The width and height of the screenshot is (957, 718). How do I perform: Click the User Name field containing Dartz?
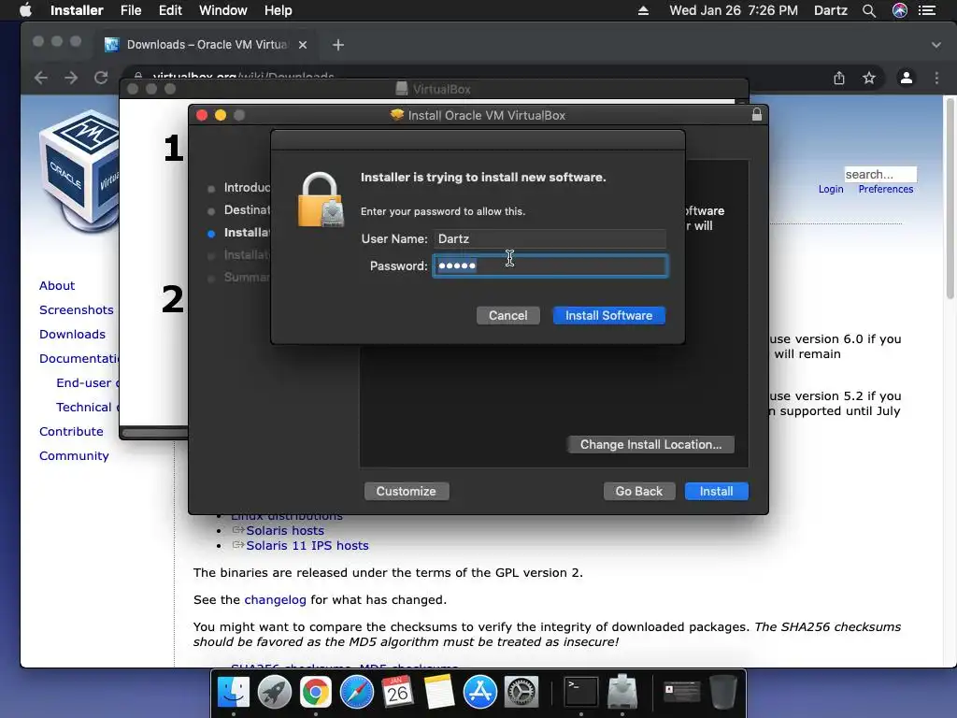[x=550, y=238]
